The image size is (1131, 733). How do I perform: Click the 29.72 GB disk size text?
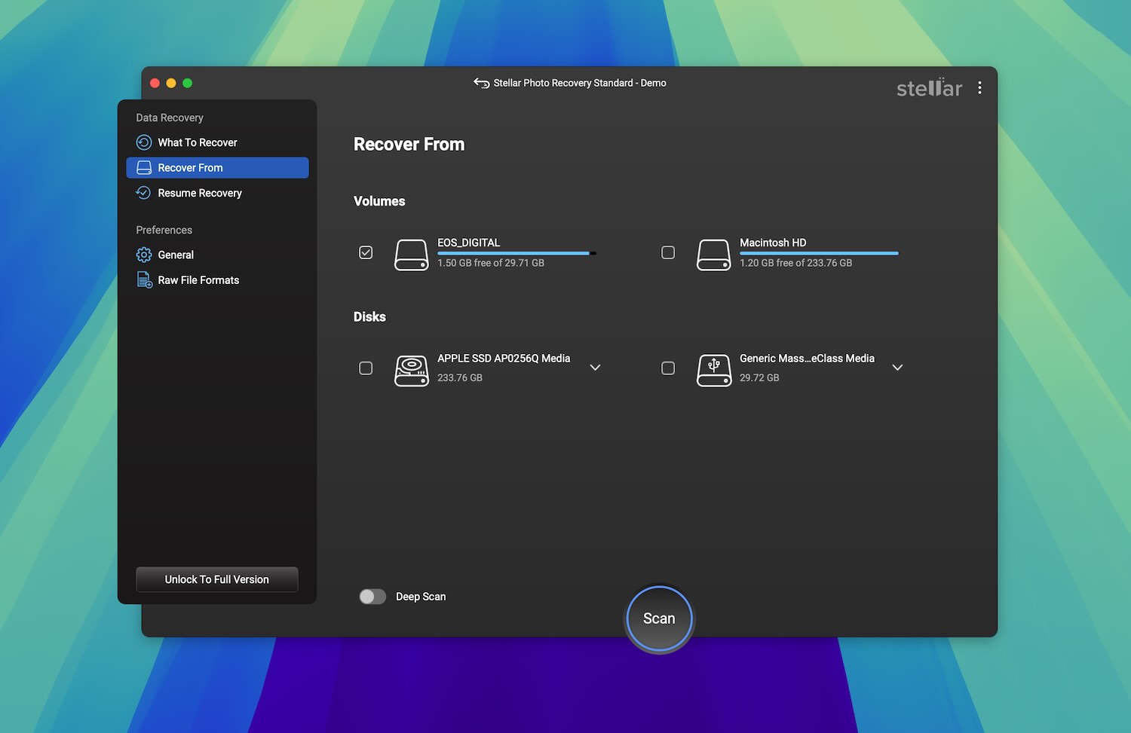(759, 378)
